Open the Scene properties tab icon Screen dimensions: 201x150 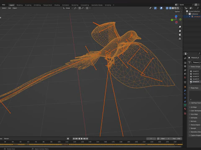pyautogui.click(x=185, y=74)
